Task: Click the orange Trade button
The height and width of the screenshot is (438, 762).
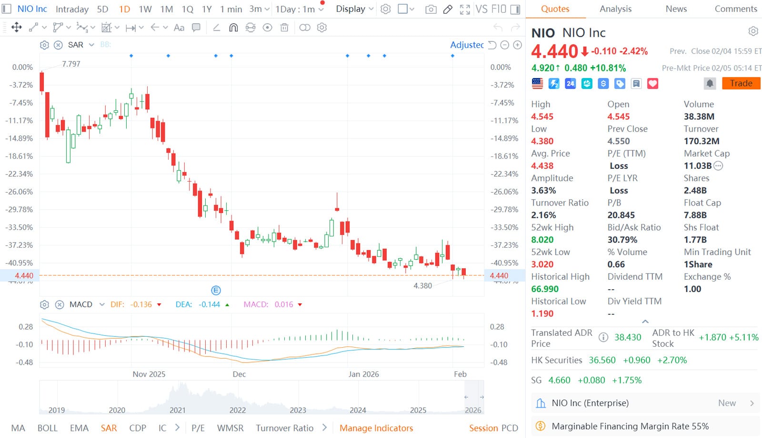Action: point(741,83)
